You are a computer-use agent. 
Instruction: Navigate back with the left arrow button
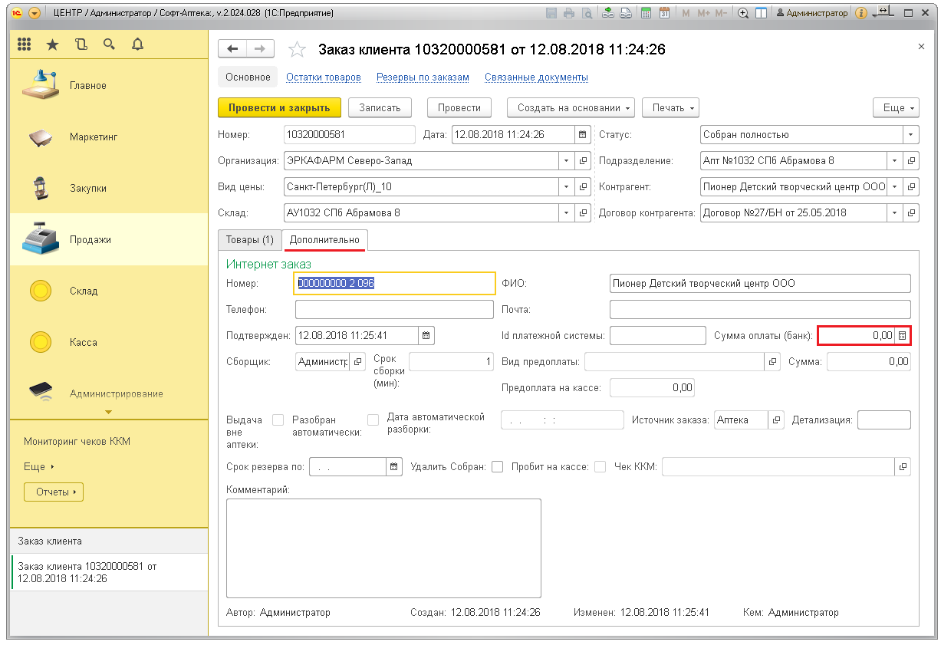232,49
